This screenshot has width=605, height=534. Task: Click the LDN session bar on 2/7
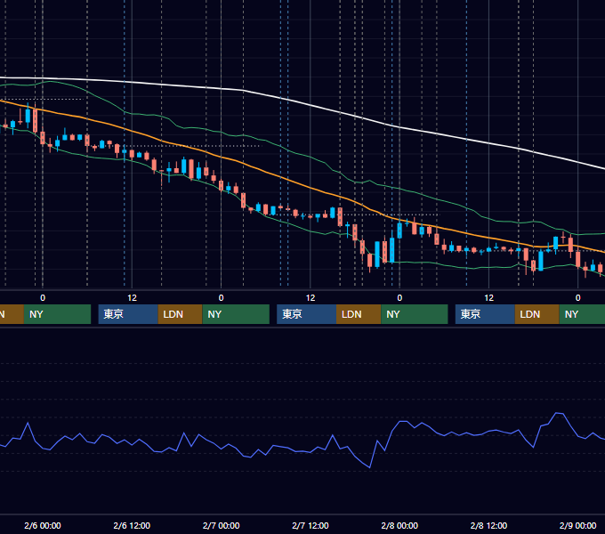359,314
